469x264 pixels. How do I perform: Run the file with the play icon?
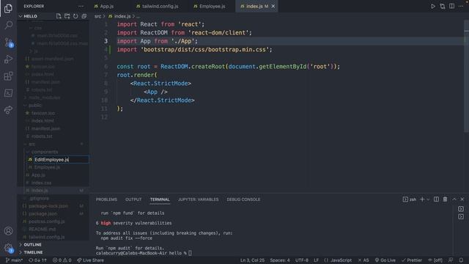coord(433,7)
